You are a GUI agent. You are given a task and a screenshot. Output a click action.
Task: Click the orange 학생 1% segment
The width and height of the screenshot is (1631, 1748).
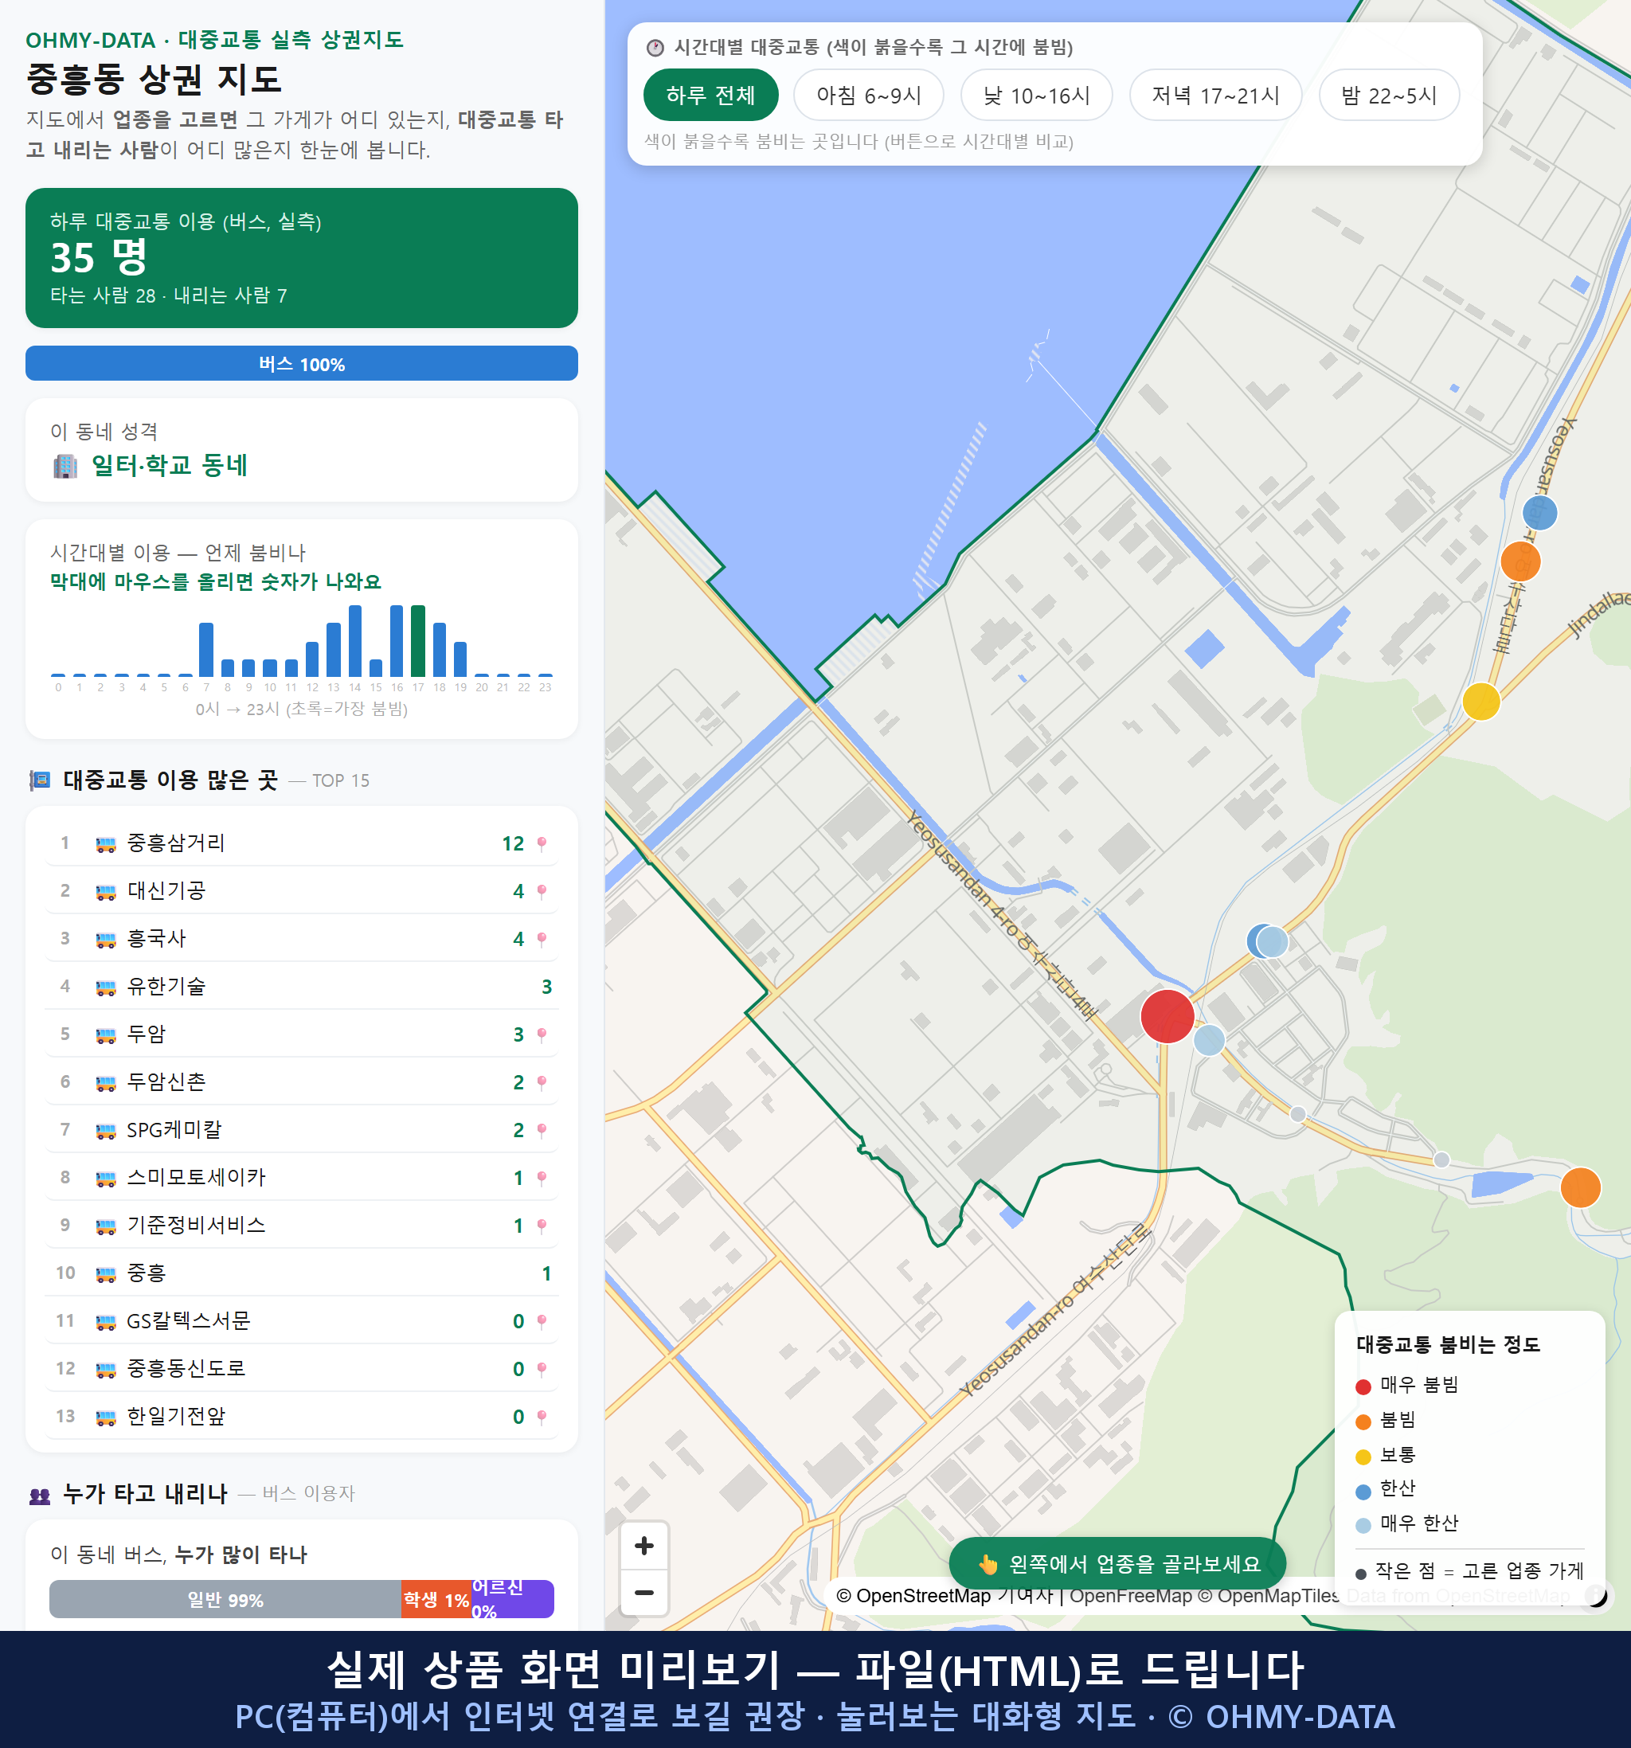tap(436, 1599)
